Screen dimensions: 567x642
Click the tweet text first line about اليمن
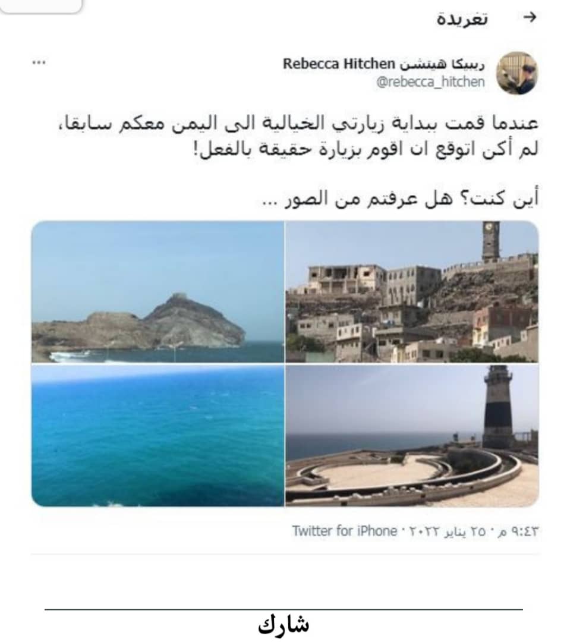click(x=298, y=123)
